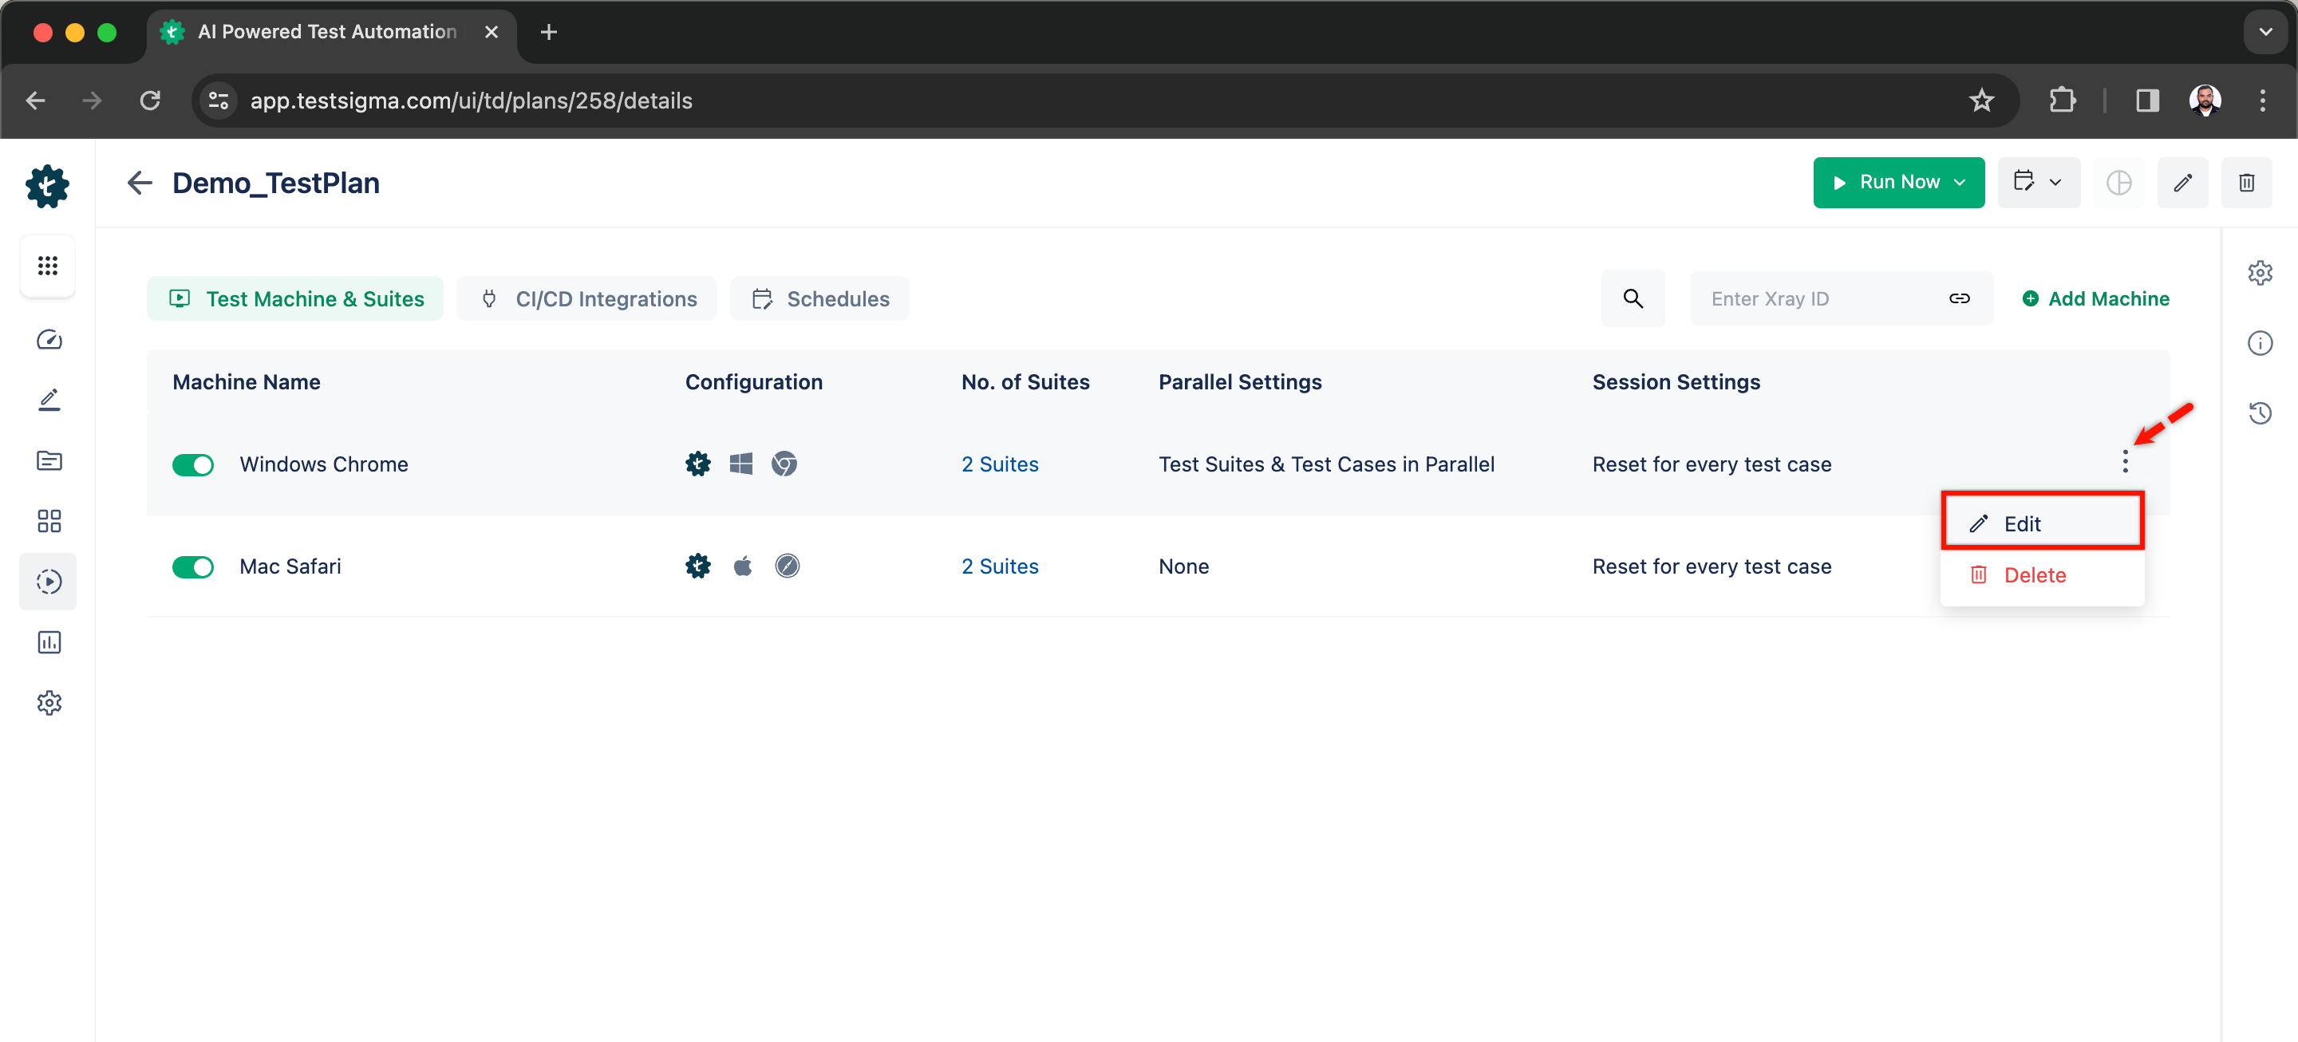The width and height of the screenshot is (2298, 1042).
Task: Open the apps grid menu icon
Action: (x=48, y=266)
